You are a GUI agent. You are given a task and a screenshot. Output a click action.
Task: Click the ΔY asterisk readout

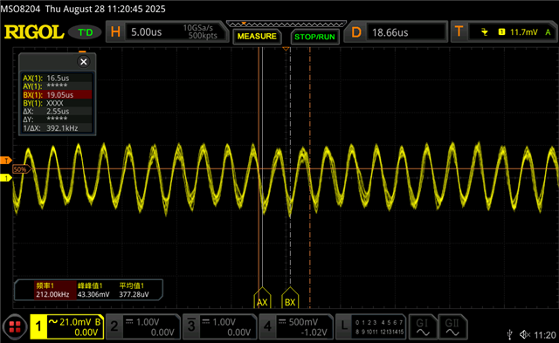(57, 120)
